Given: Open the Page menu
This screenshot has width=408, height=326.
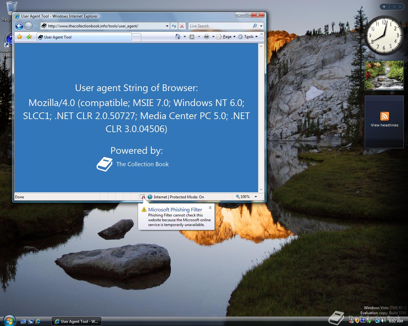Looking at the screenshot, I should [226, 37].
